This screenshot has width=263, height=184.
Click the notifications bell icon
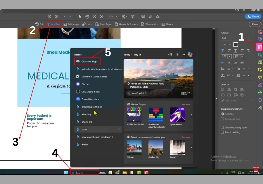244,10
